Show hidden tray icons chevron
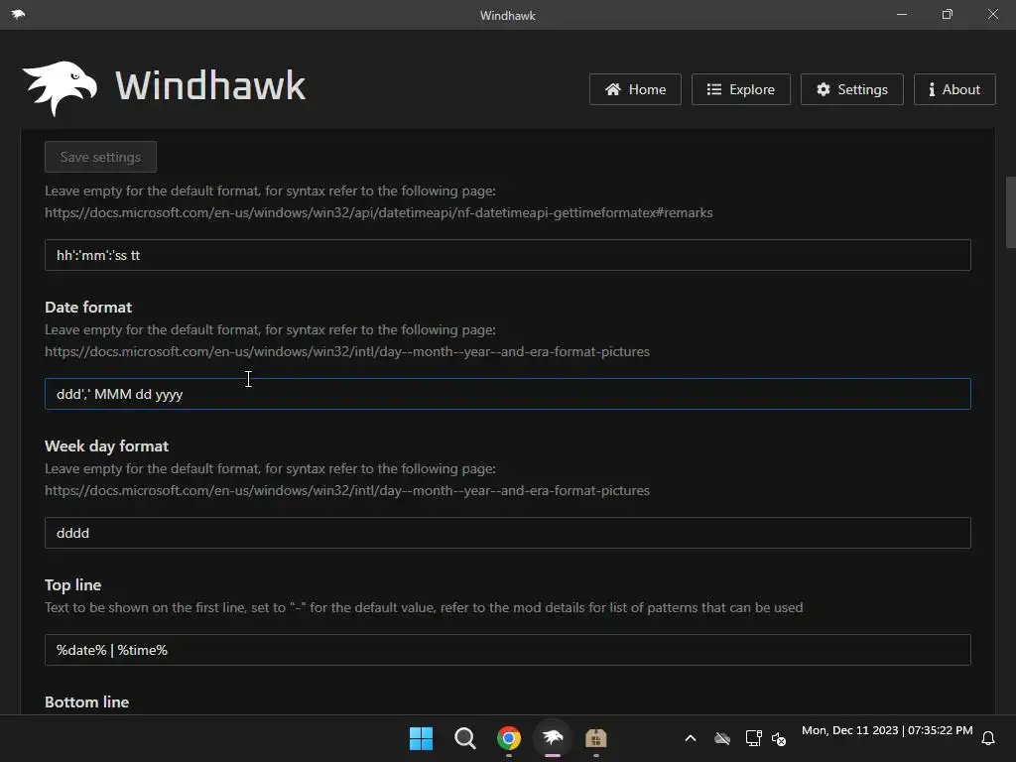The width and height of the screenshot is (1016, 762). pos(691,738)
